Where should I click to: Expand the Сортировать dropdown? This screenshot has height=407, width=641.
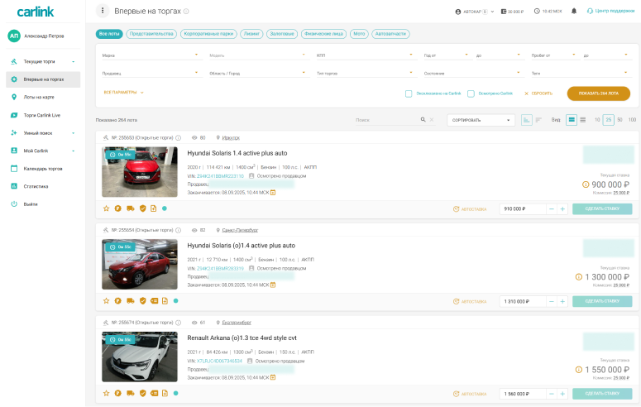(x=481, y=120)
